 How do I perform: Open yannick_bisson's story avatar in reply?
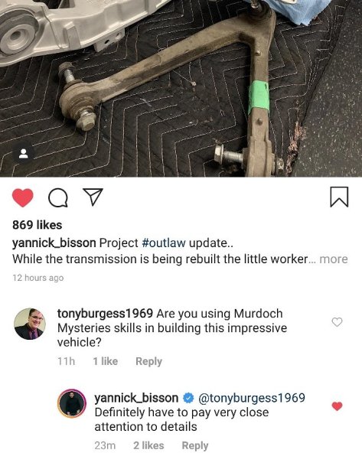tap(72, 403)
